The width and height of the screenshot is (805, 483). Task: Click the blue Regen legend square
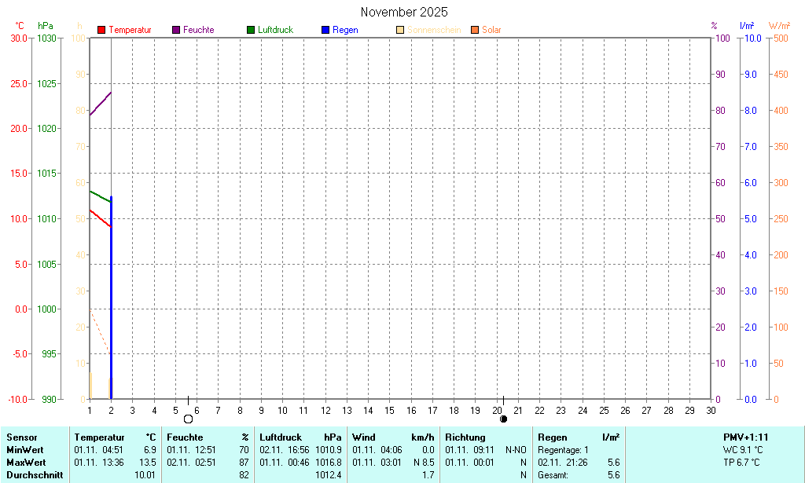(x=325, y=30)
